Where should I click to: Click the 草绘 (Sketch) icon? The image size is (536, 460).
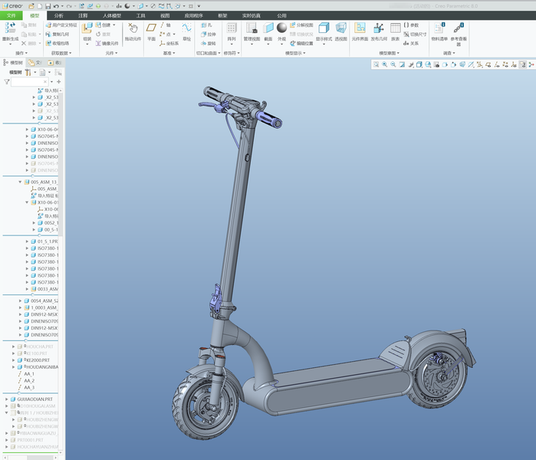click(x=186, y=28)
